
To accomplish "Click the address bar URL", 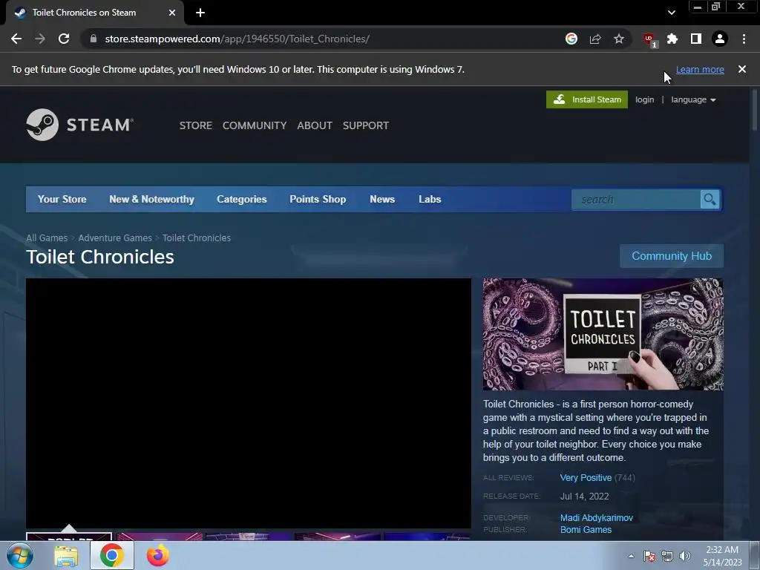I will pos(237,39).
